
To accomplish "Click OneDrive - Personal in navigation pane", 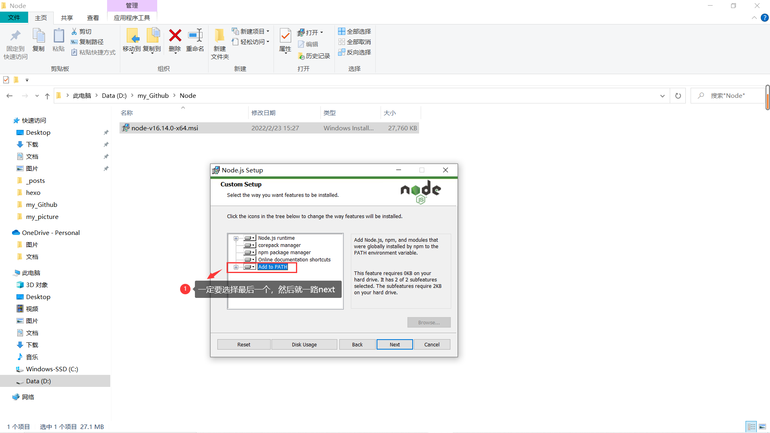I will click(x=51, y=233).
